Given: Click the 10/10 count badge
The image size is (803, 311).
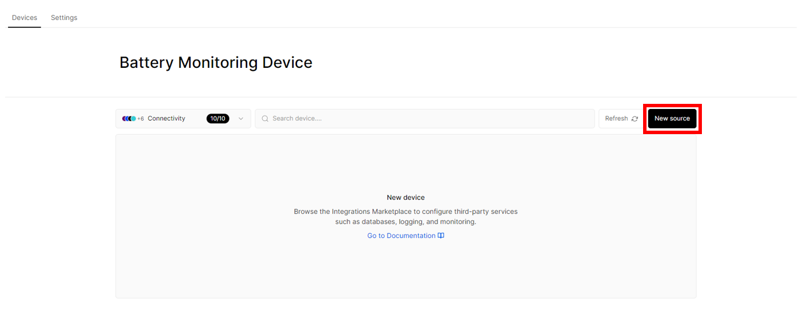Looking at the screenshot, I should tap(218, 119).
